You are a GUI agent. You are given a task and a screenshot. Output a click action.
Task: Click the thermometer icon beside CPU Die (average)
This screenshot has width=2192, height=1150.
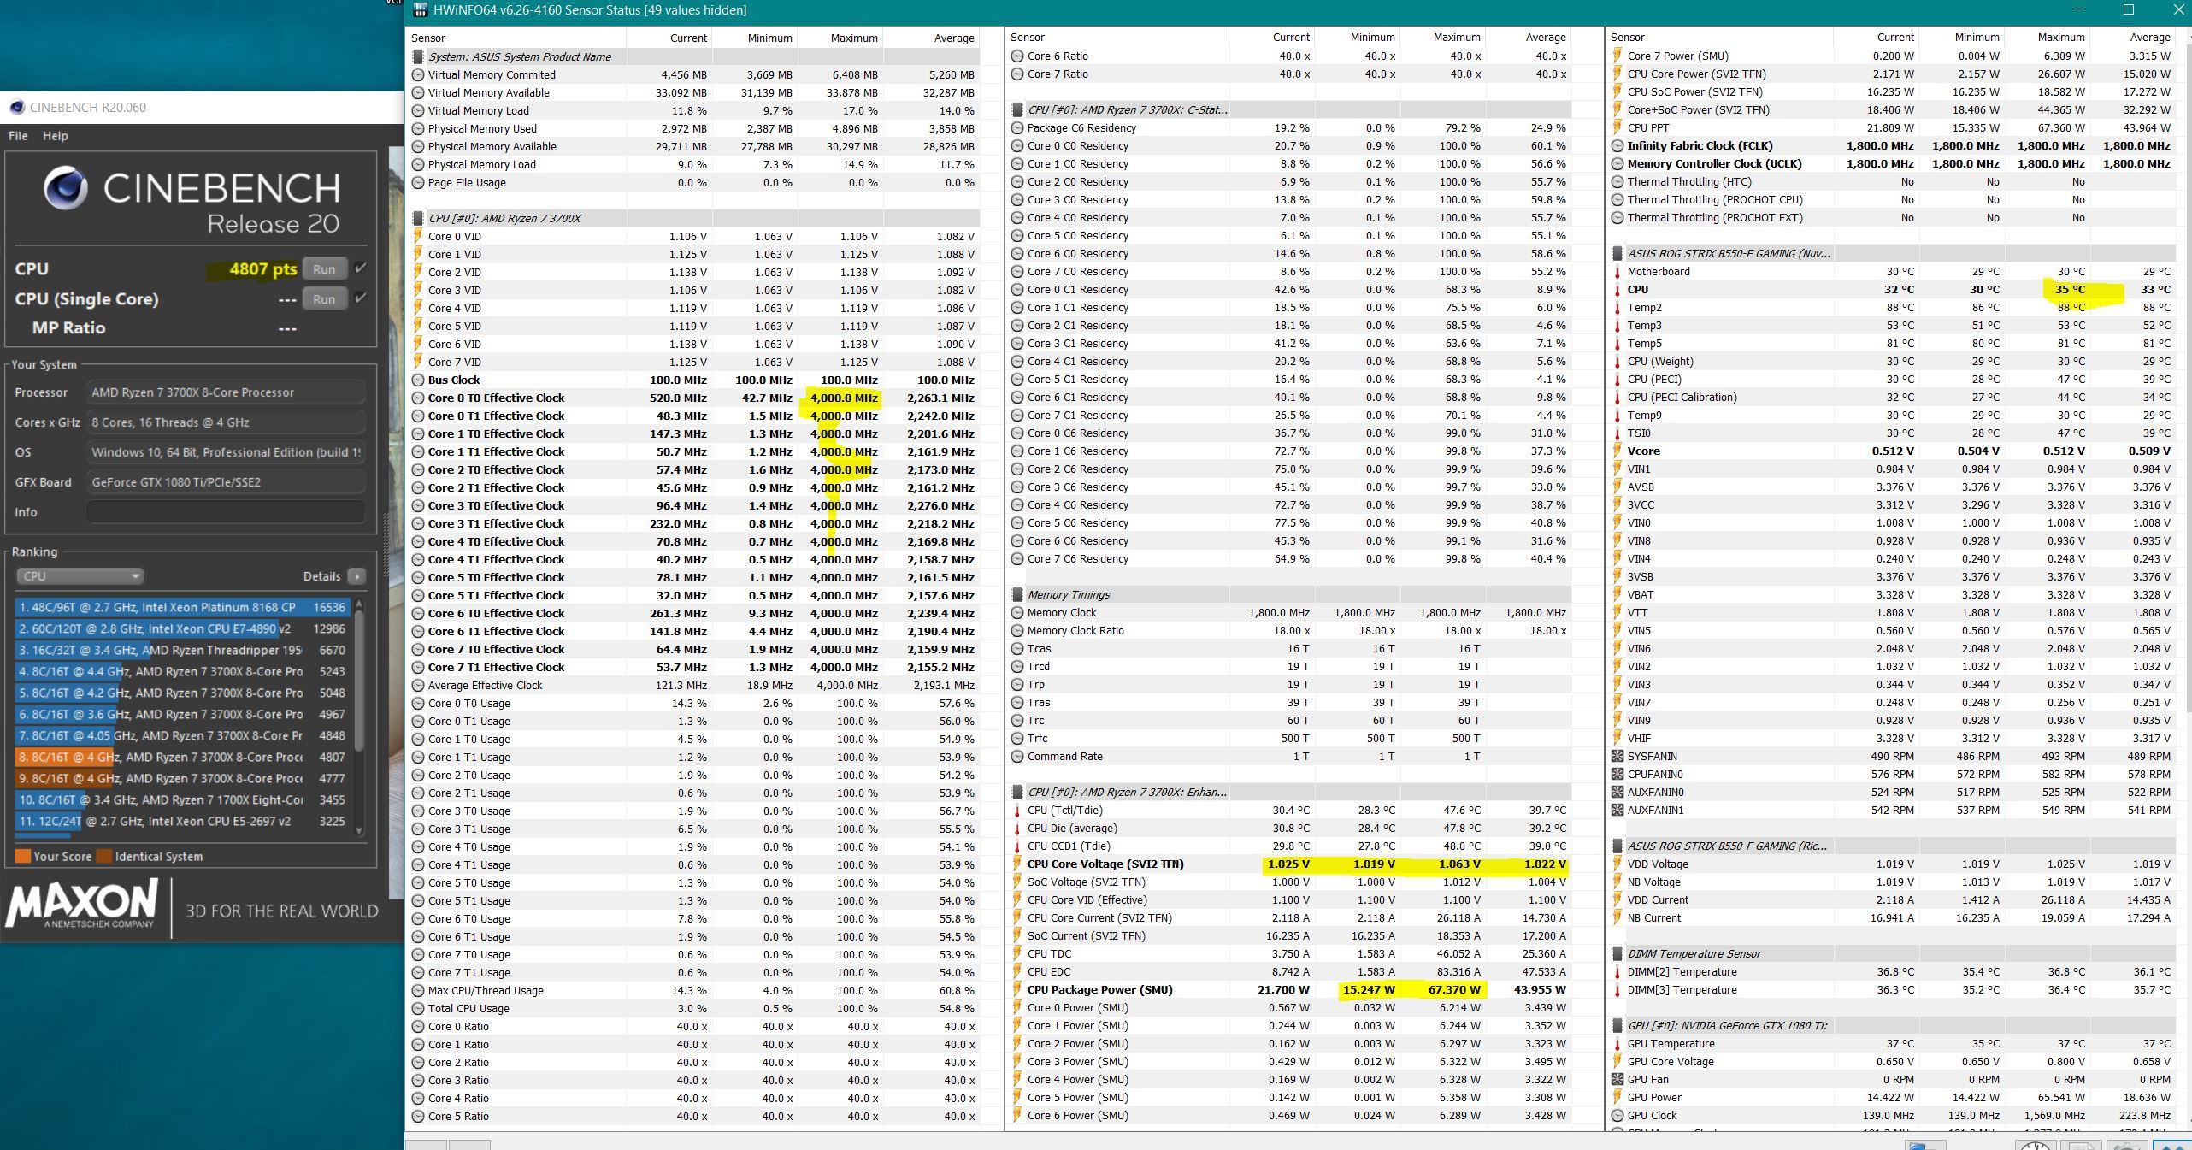[1017, 828]
